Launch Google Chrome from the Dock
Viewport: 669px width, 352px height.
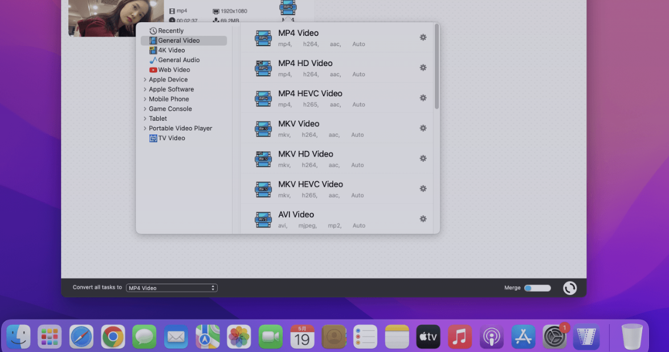tap(113, 337)
